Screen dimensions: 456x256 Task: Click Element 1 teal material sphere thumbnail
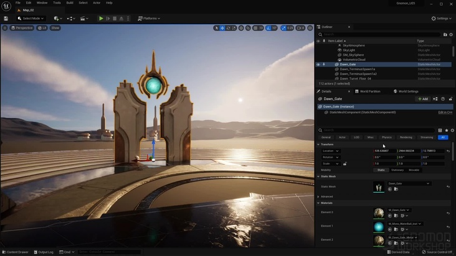tap(379, 227)
